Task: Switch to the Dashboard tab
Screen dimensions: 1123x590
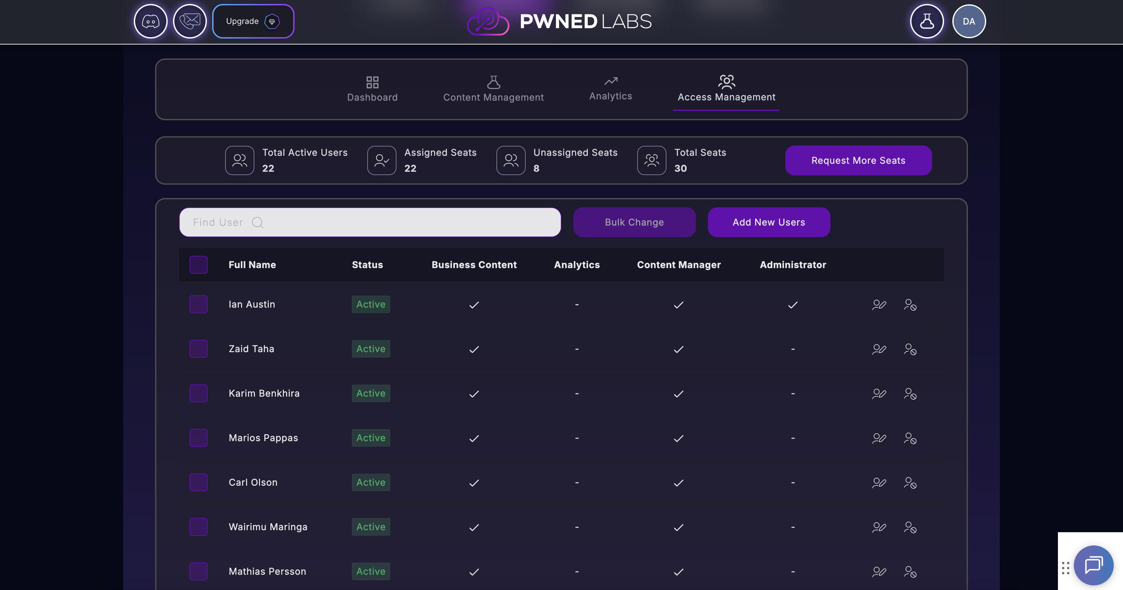Action: [372, 89]
